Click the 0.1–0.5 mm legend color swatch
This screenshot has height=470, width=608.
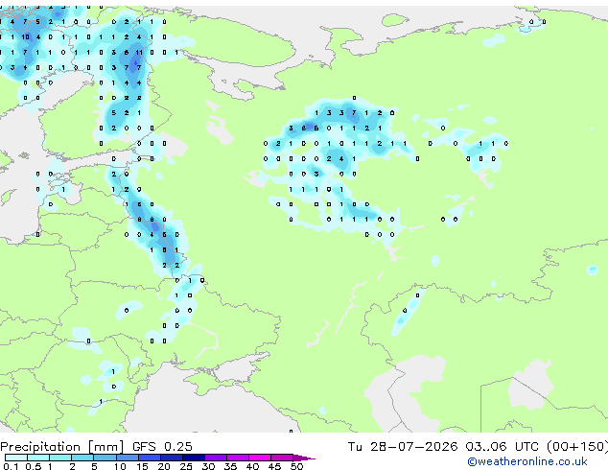pyautogui.click(x=16, y=458)
